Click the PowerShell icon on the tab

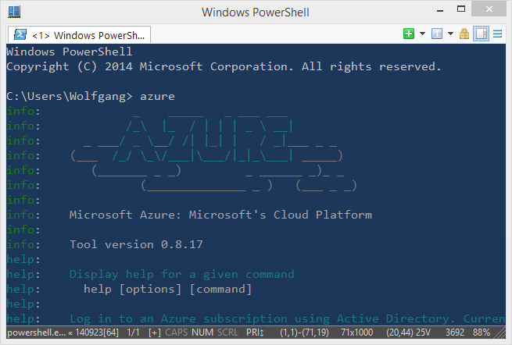tap(20, 34)
